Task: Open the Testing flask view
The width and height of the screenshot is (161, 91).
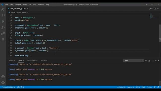Action: pyautogui.click(x=3, y=40)
